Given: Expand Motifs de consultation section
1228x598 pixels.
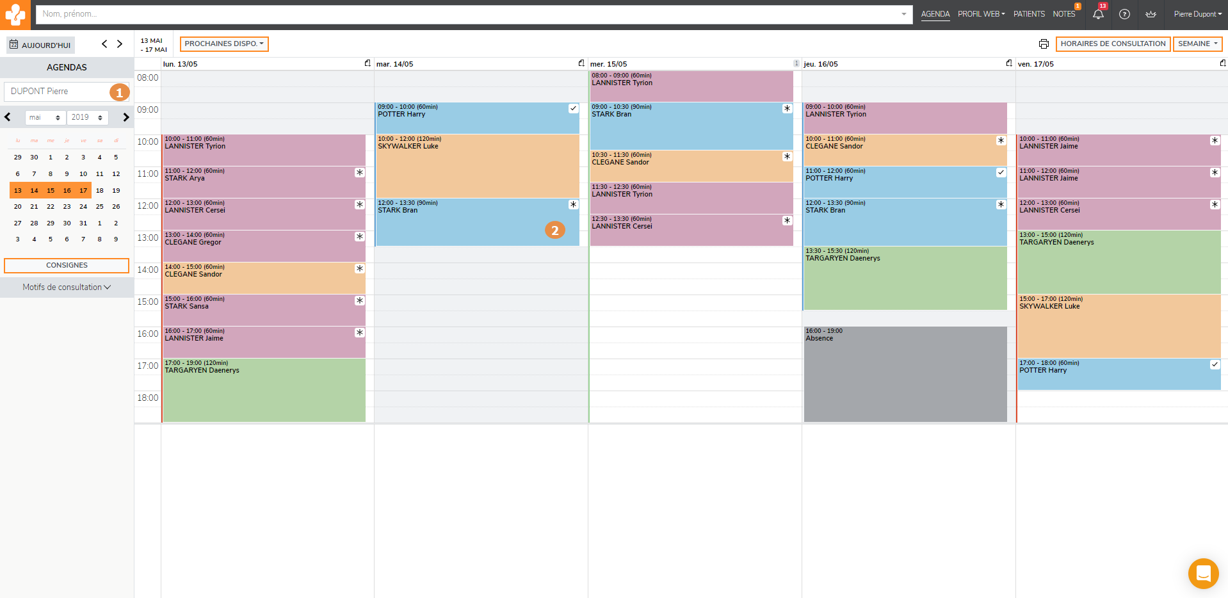Looking at the screenshot, I should (x=67, y=287).
